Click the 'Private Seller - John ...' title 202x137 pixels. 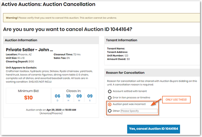click(29, 50)
